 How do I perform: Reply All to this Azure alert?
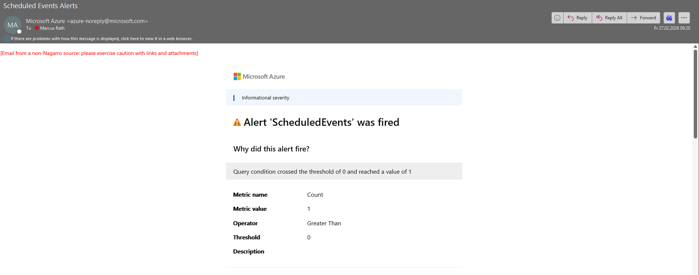[609, 18]
